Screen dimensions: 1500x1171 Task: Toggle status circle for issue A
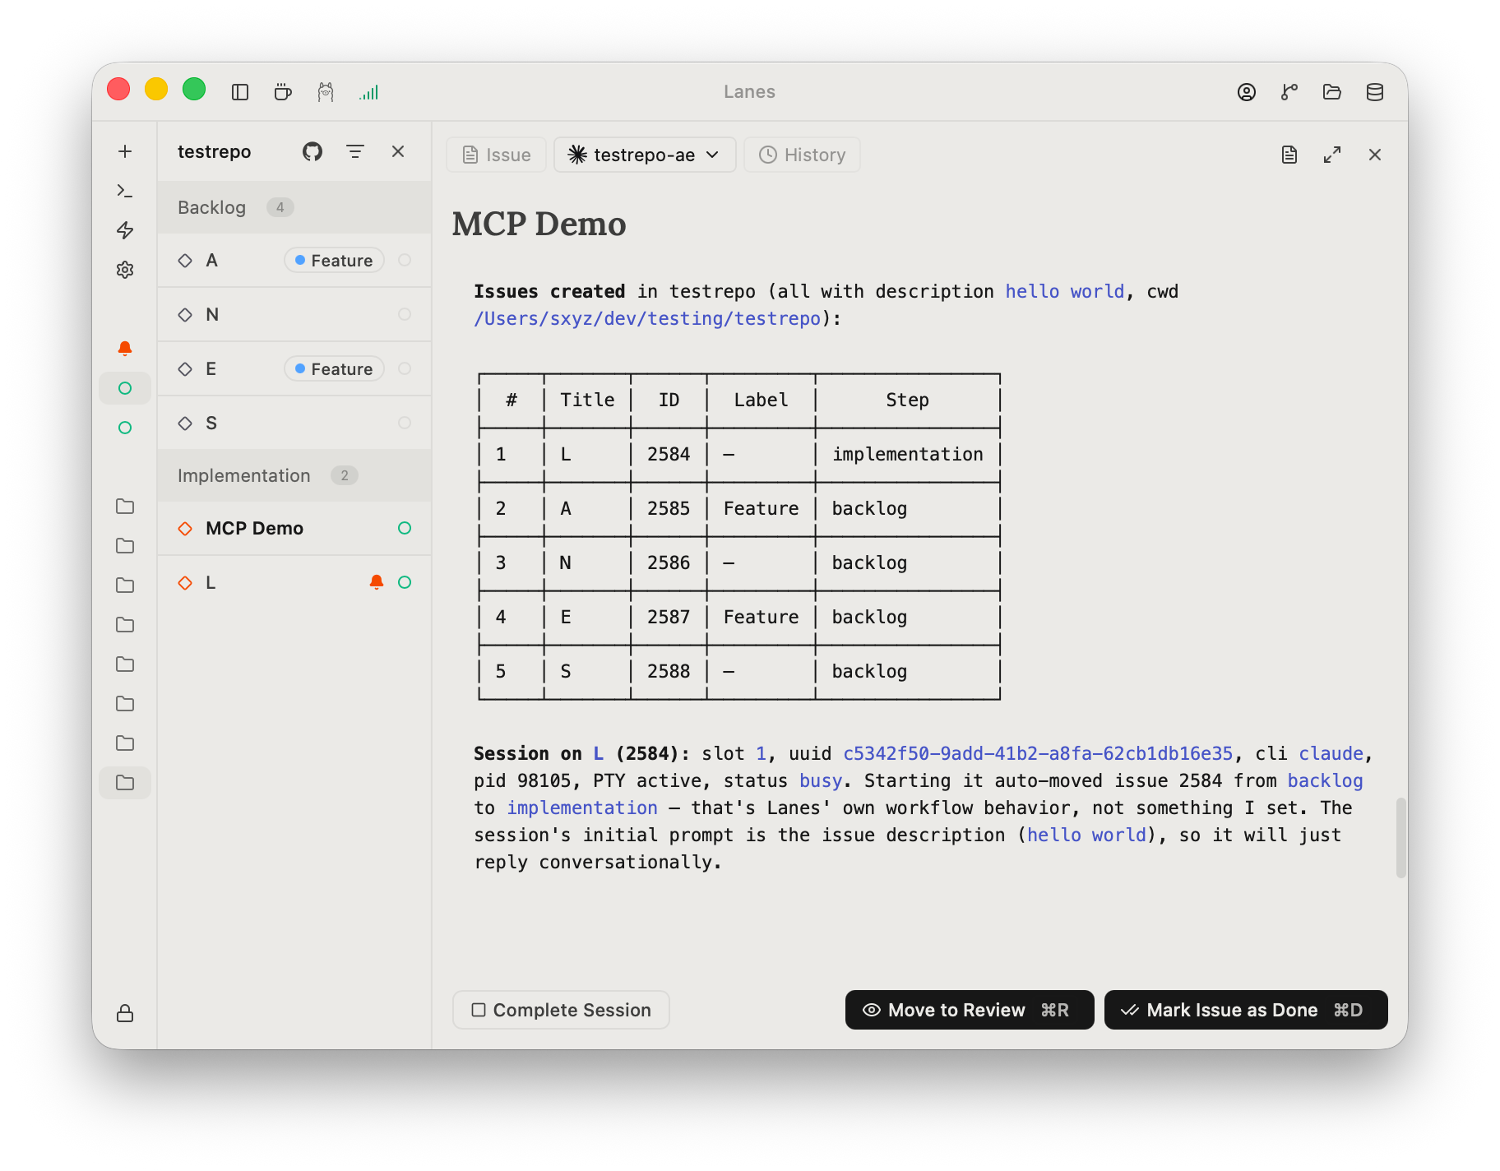coord(405,260)
